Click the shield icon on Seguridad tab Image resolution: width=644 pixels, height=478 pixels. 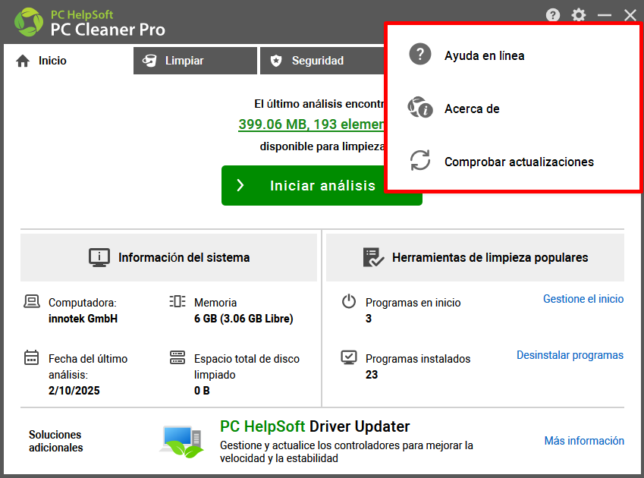pos(276,61)
